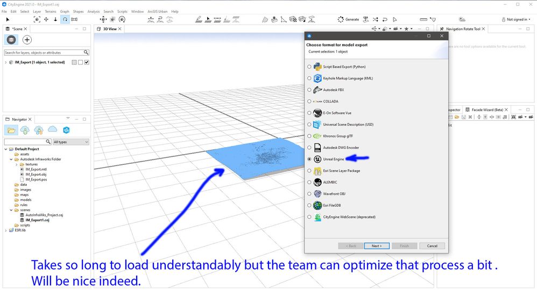The height and width of the screenshot is (290, 537).
Task: Open the Shapes menu
Action: [78, 11]
